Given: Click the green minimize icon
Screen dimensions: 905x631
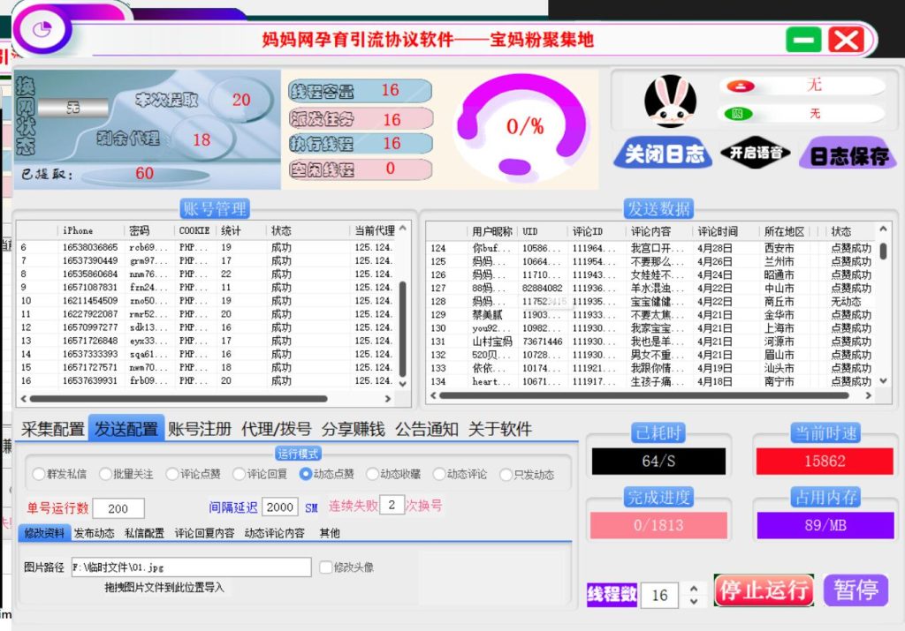Looking at the screenshot, I should coord(803,40).
